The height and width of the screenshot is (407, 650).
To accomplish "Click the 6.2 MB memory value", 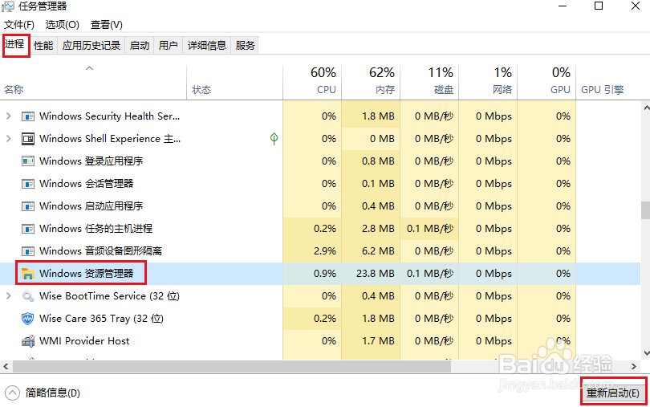I will pyautogui.click(x=378, y=251).
